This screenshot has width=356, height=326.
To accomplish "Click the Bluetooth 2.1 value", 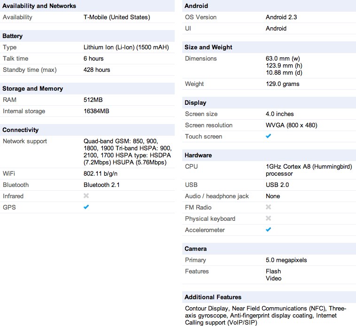I will tap(101, 185).
